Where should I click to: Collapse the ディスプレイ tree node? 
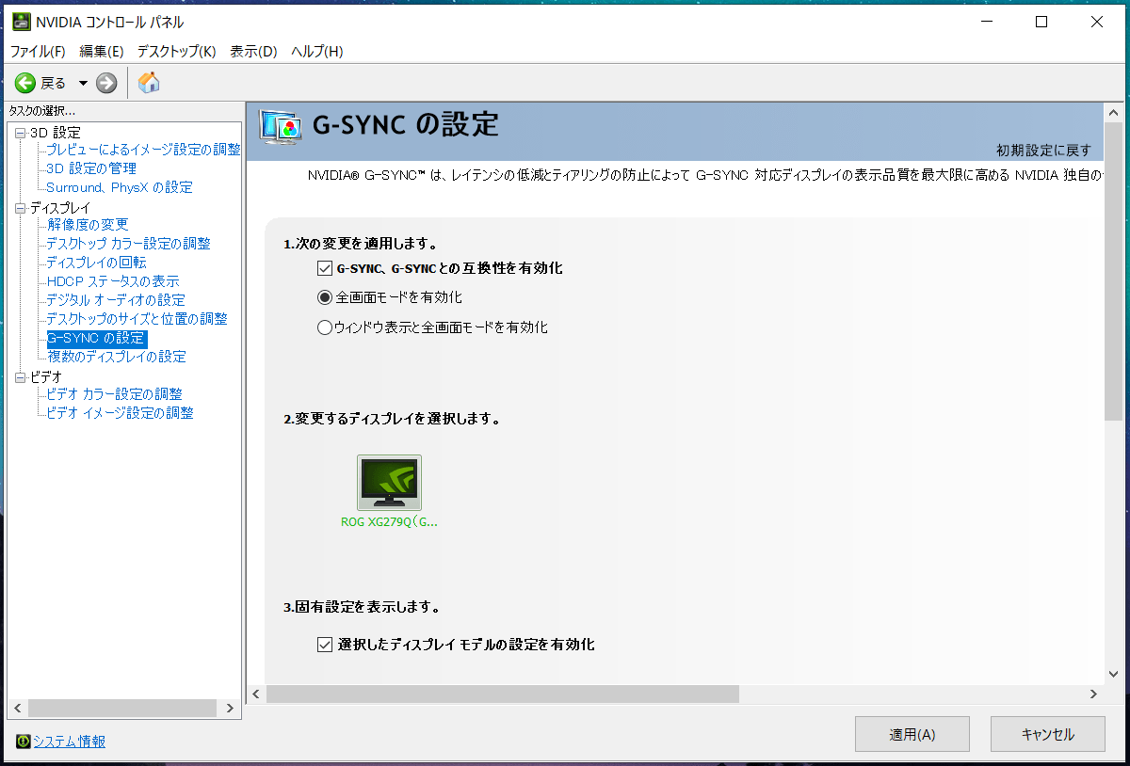coord(21,208)
